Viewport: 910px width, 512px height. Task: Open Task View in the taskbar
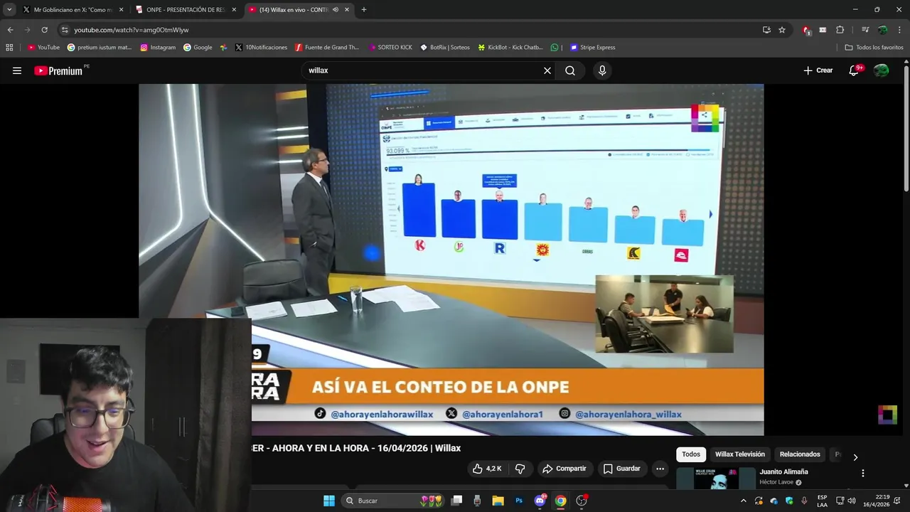click(x=457, y=501)
